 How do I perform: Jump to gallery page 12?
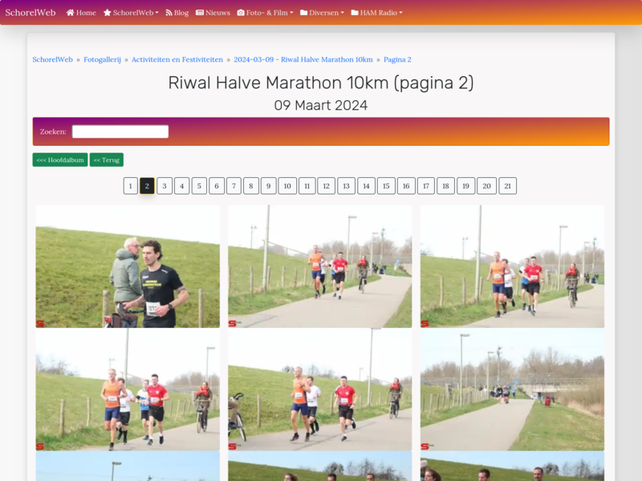coord(327,186)
